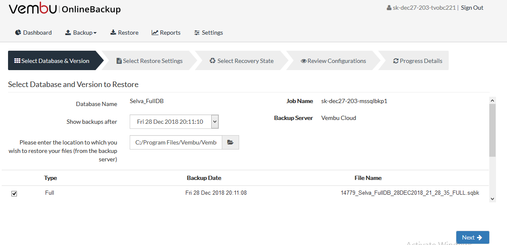
Task: Go to Select Recovery State step
Action: (242, 61)
